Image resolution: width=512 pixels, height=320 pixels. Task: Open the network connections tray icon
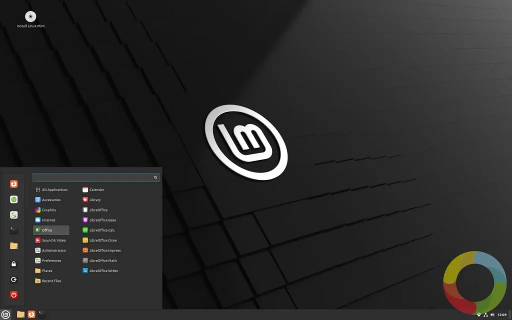click(x=485, y=315)
